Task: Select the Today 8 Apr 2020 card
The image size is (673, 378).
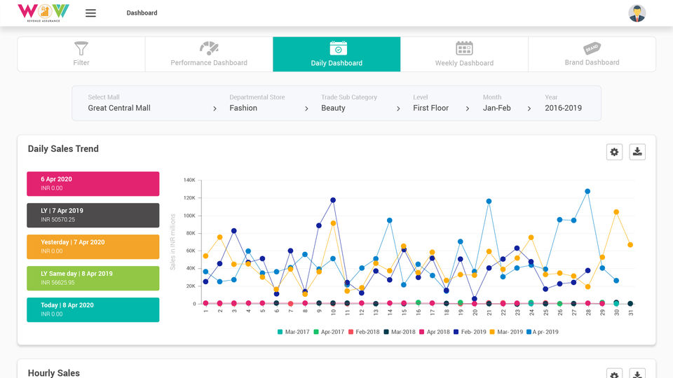Action: (x=93, y=310)
